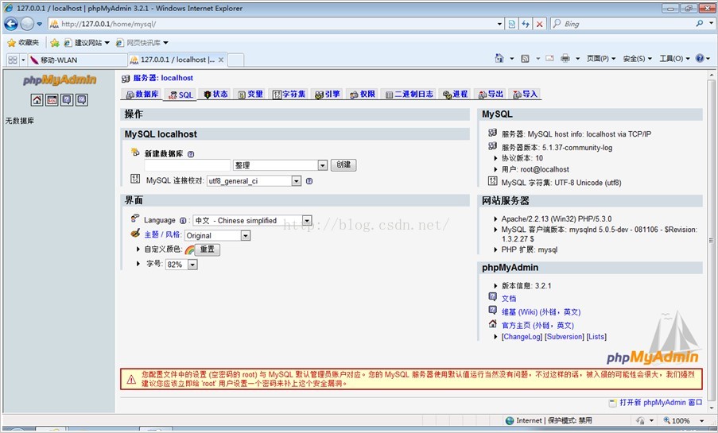
Task: Open the Quick Tabs grid icon
Action: [13, 60]
